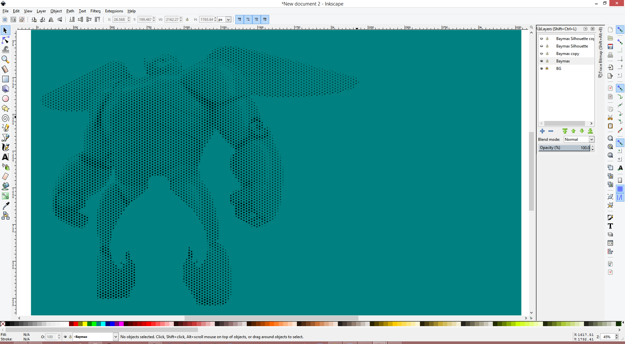Open the current layer Baymax dropdown
This screenshot has height=344, width=625.
pyautogui.click(x=95, y=337)
